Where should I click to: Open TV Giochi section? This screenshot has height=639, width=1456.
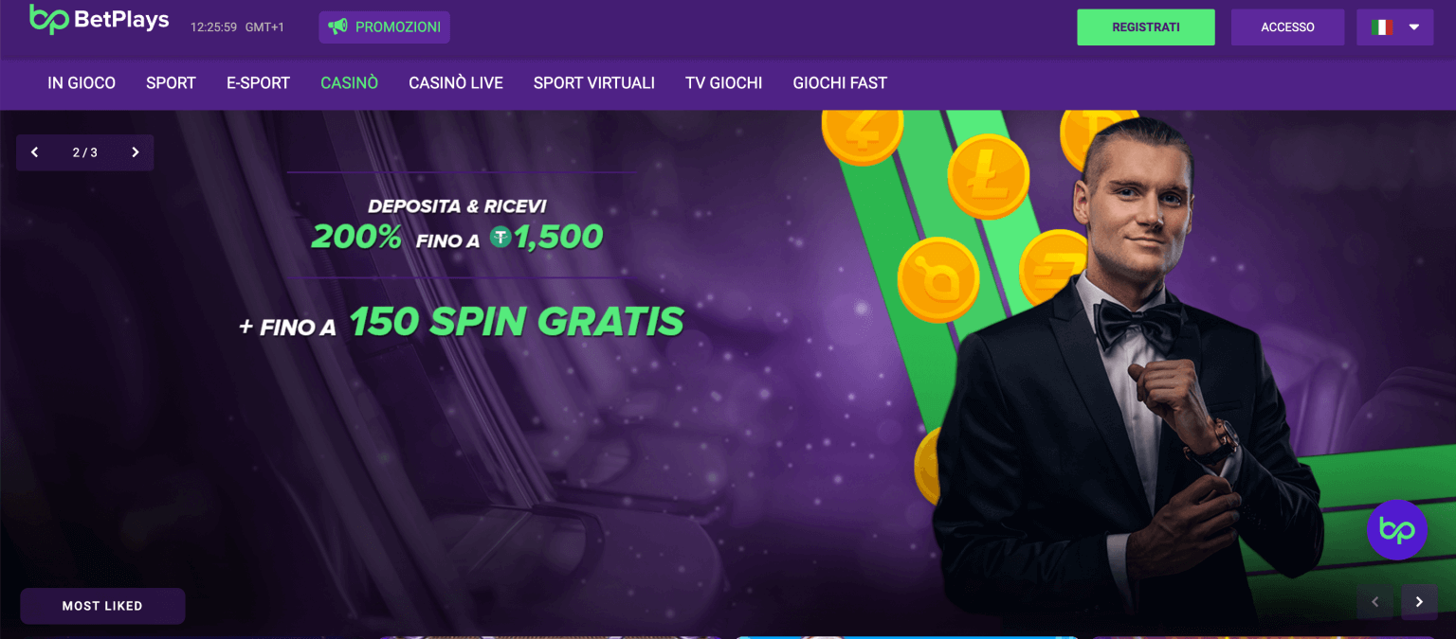723,83
